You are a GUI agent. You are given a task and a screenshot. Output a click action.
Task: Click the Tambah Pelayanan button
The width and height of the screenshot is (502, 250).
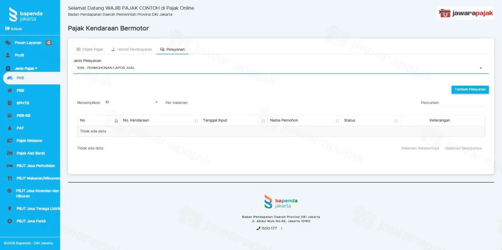coord(470,90)
